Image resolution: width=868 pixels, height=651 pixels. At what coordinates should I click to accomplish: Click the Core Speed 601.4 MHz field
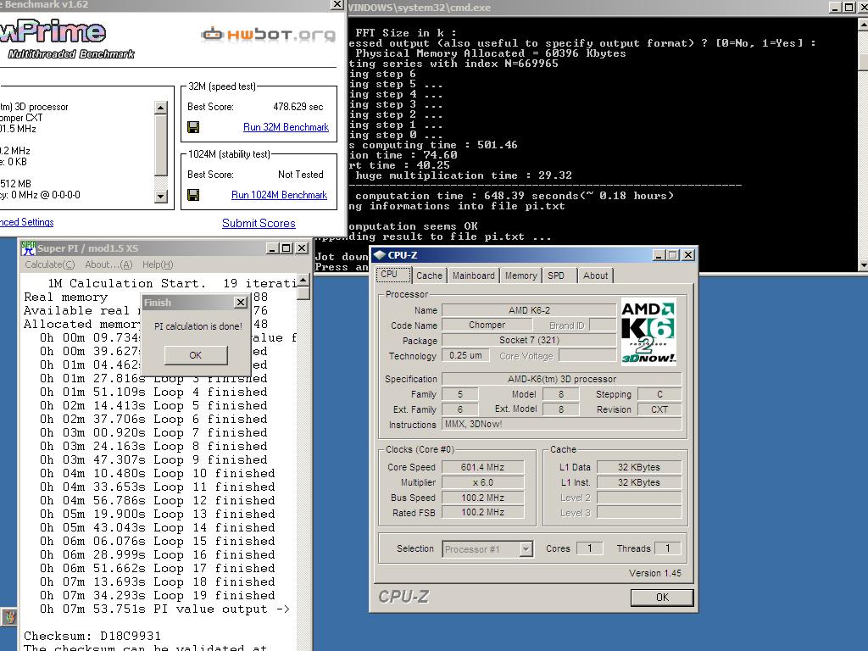tap(482, 467)
